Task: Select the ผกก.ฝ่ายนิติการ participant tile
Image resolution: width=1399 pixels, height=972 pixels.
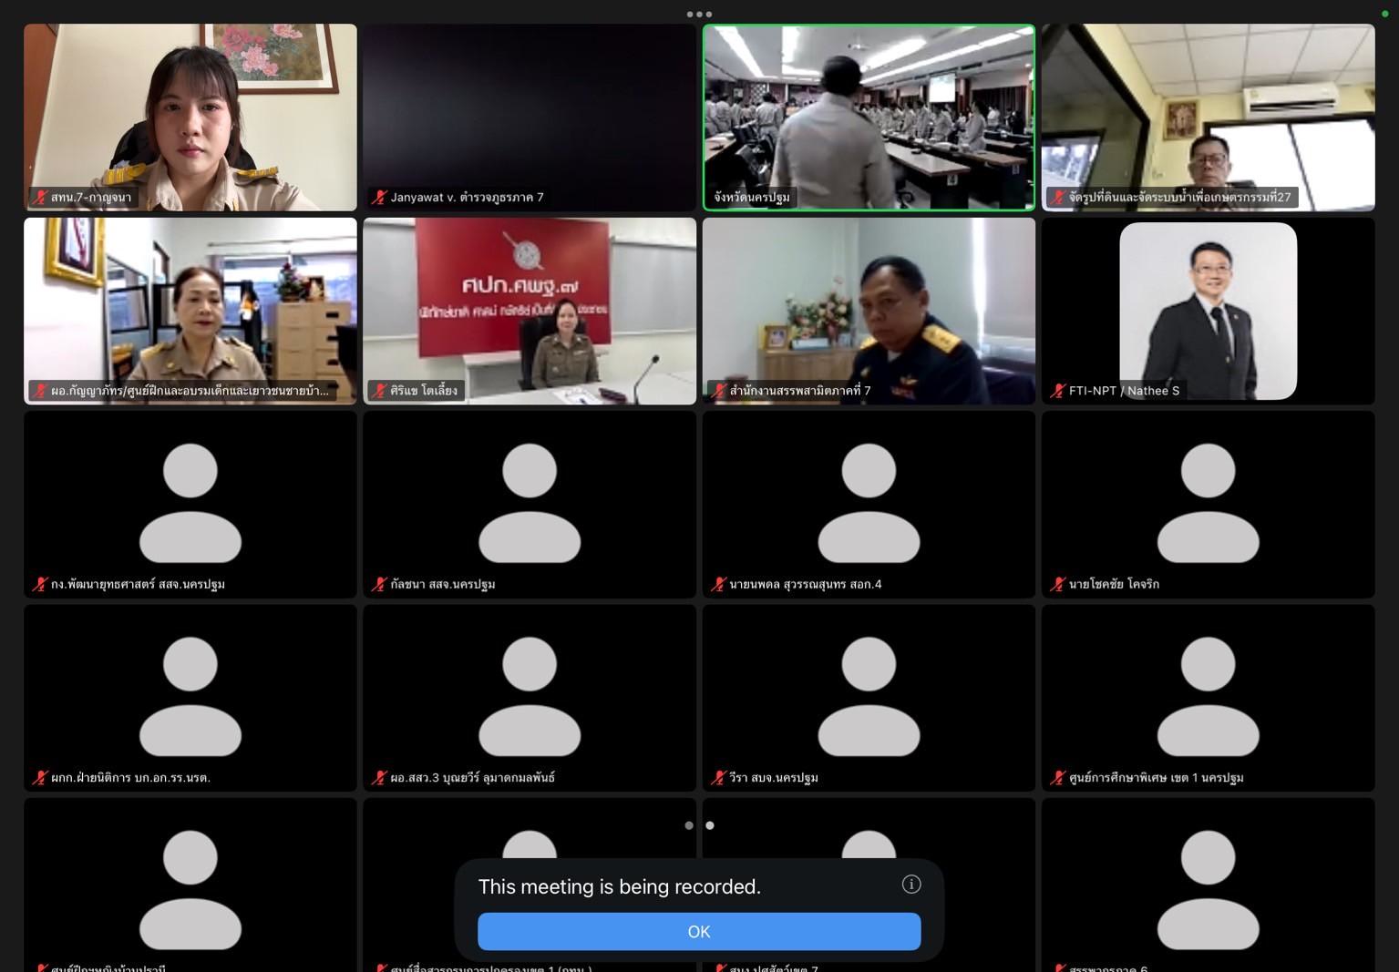Action: point(190,698)
